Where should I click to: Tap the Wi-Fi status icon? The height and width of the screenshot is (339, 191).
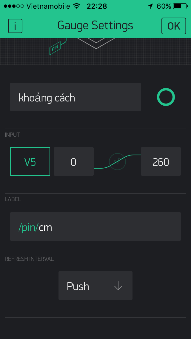point(77,6)
